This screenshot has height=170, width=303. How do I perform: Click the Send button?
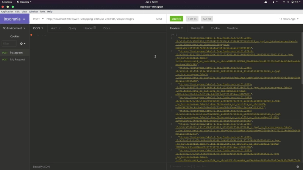point(159,19)
